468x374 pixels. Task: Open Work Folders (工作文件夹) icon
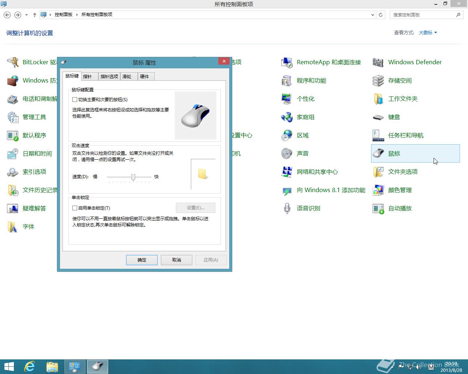pyautogui.click(x=378, y=99)
